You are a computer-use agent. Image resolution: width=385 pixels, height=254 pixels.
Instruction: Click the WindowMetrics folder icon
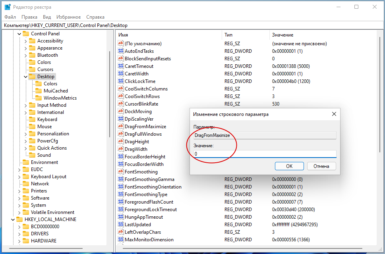[x=39, y=98]
